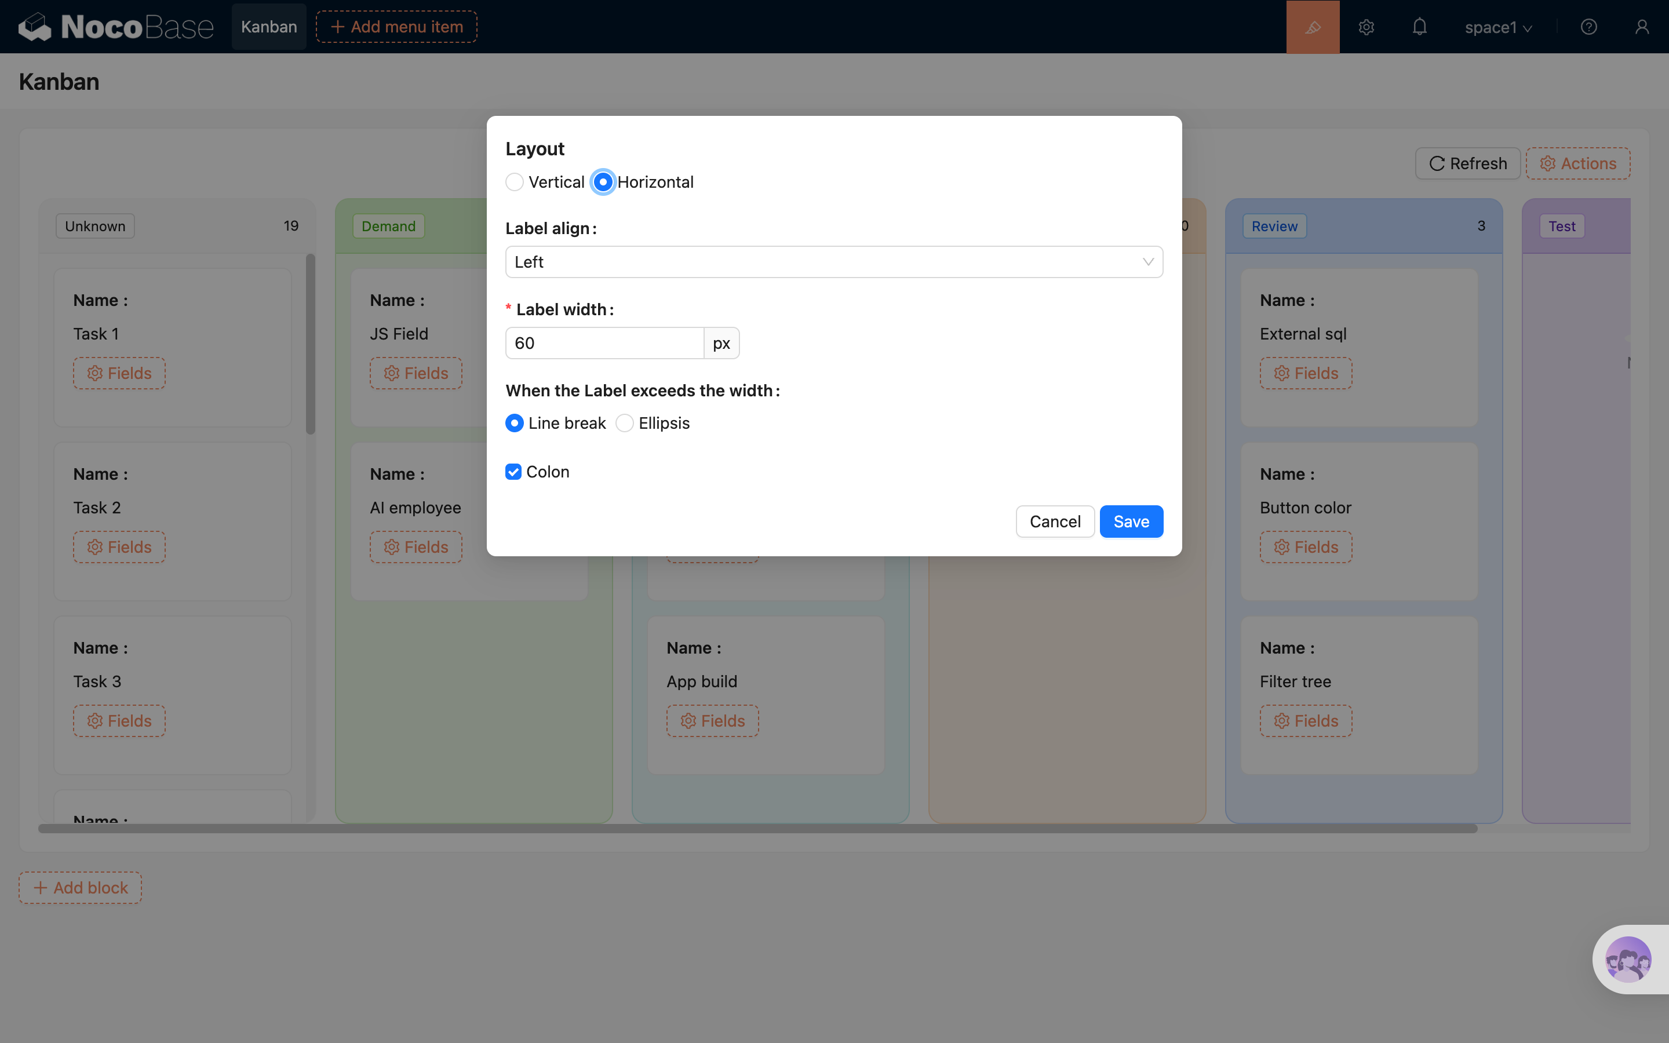The image size is (1669, 1043).
Task: Cancel the layout dialog
Action: pyautogui.click(x=1055, y=521)
